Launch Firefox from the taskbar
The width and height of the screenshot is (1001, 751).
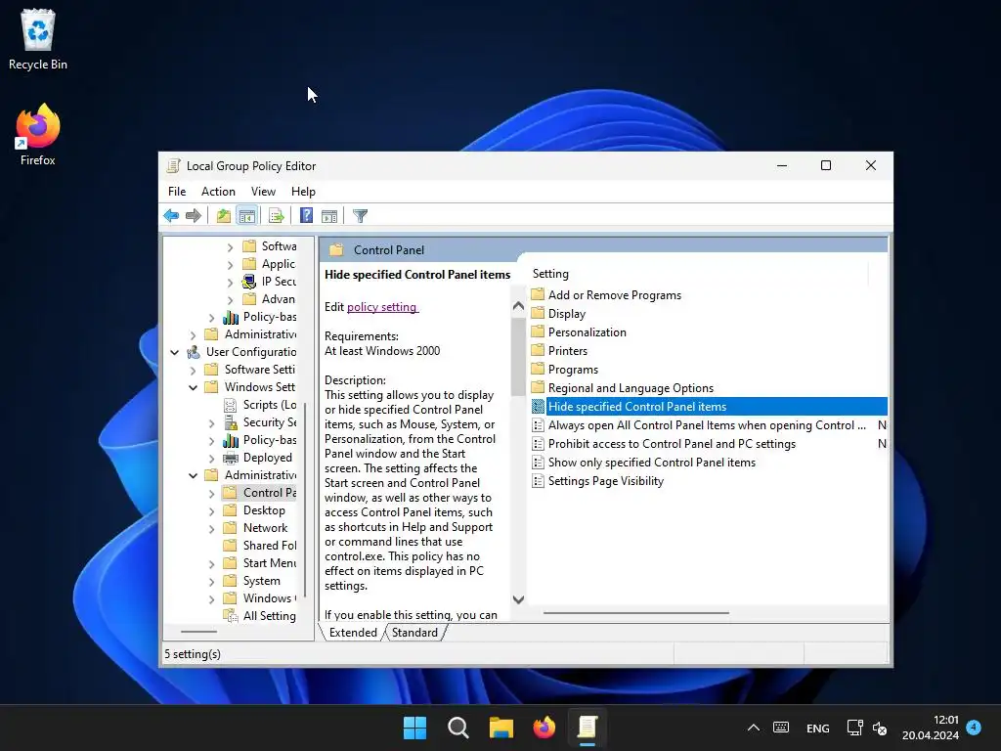(544, 728)
